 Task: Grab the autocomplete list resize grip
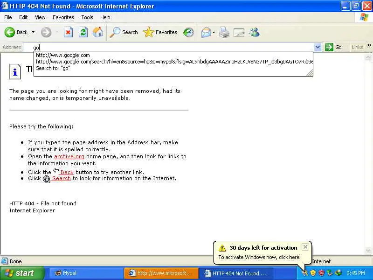click(x=310, y=73)
